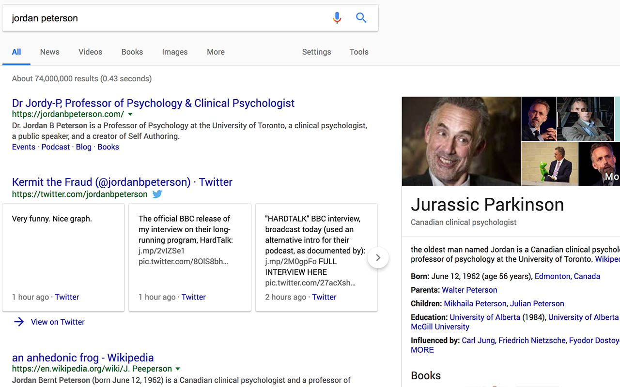Expand the More search categories menu

click(x=216, y=52)
